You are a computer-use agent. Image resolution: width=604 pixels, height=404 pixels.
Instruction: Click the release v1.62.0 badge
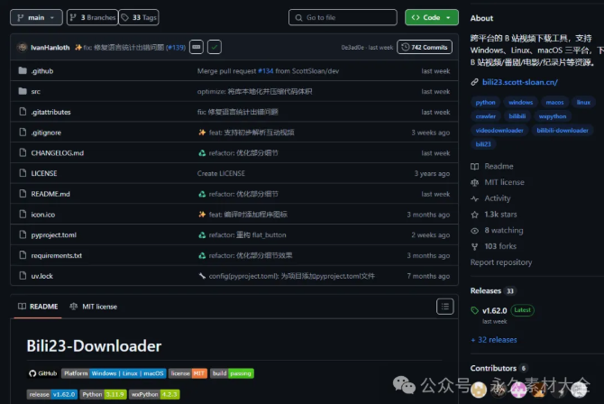(x=52, y=394)
